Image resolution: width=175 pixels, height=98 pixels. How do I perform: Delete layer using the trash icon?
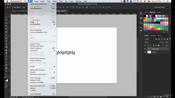click(x=167, y=97)
